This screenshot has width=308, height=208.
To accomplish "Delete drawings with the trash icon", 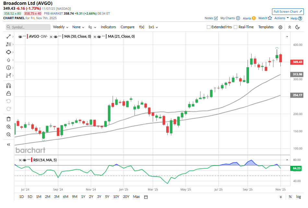I will click(x=8, y=119).
